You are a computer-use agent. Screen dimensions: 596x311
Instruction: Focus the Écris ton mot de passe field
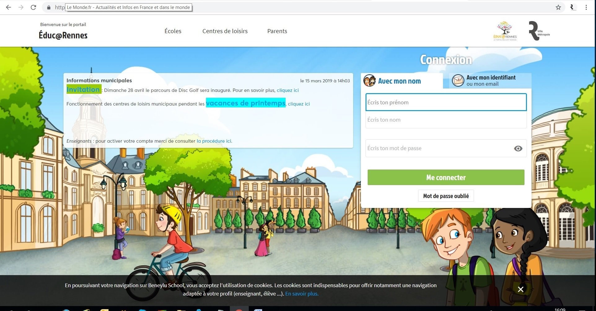point(446,148)
